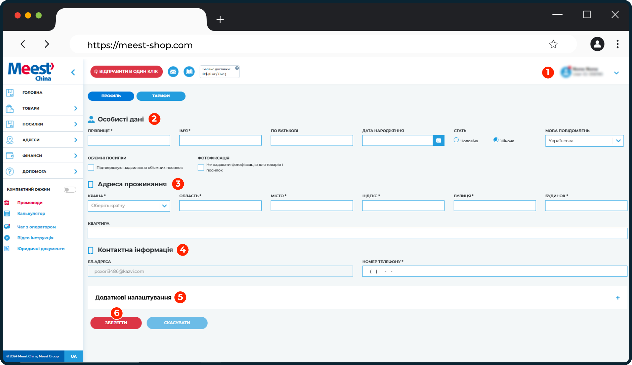
Task: Click the user avatar in the header
Action: click(566, 72)
